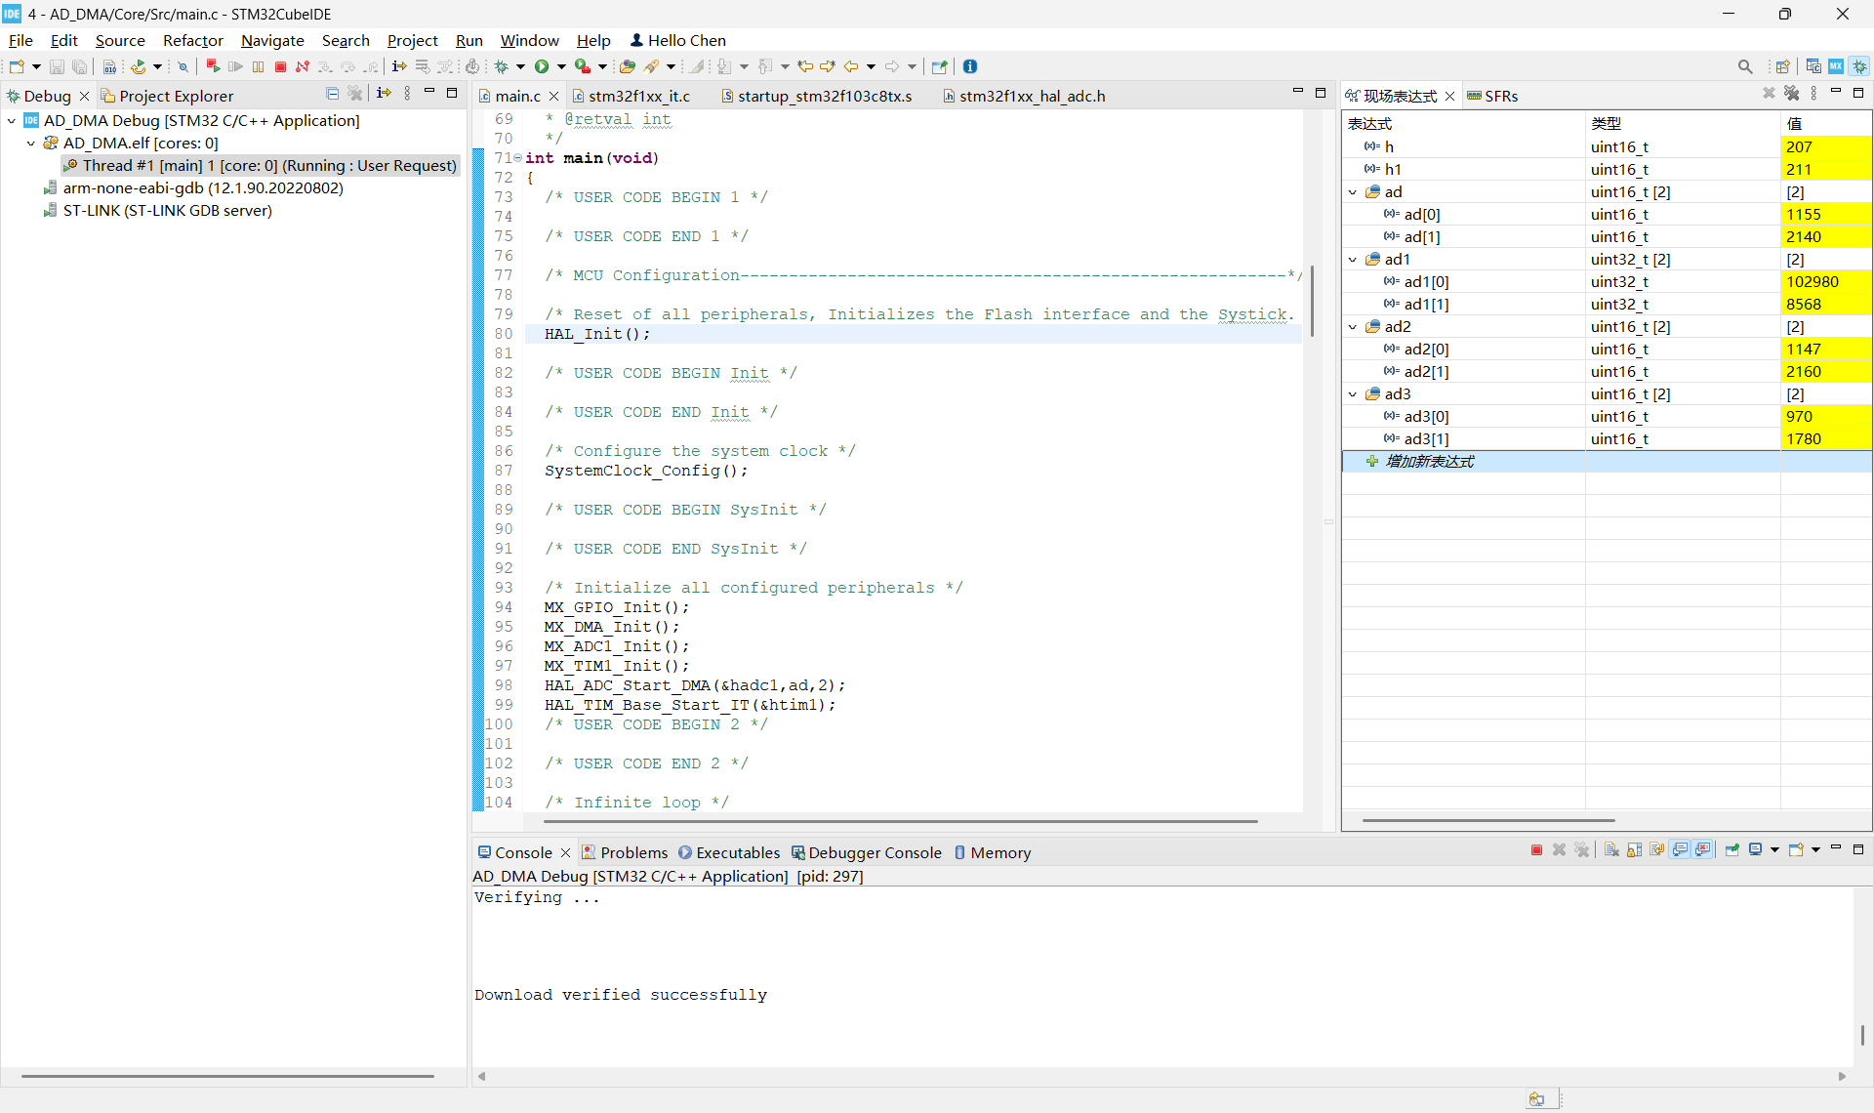
Task: Switch to stm32f1xx_it.c editor tab
Action: point(638,96)
